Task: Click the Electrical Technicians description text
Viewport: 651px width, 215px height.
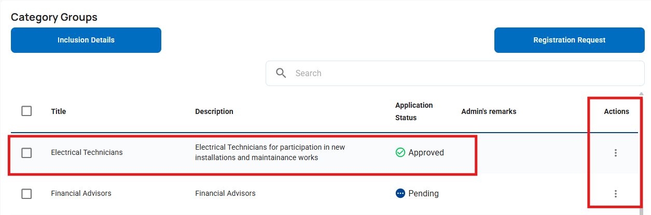Action: tap(270, 152)
